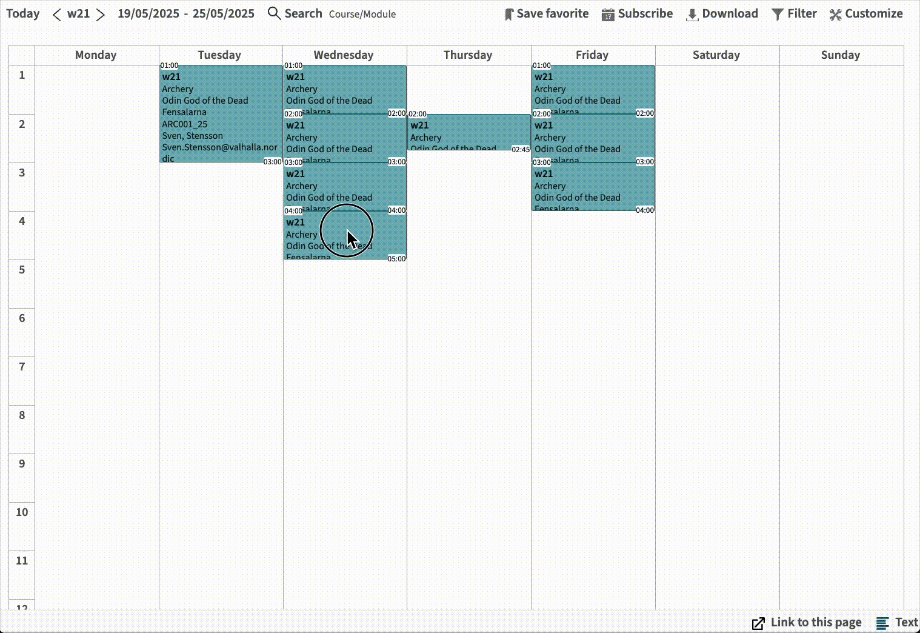The width and height of the screenshot is (920, 633).
Task: Select the Wednesday column header
Action: tap(344, 55)
